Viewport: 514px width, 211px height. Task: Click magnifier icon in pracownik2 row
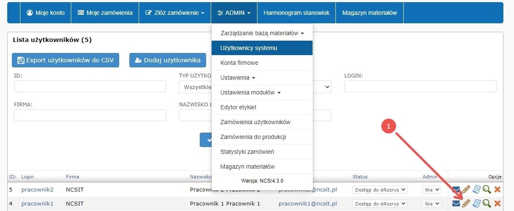tap(487, 189)
